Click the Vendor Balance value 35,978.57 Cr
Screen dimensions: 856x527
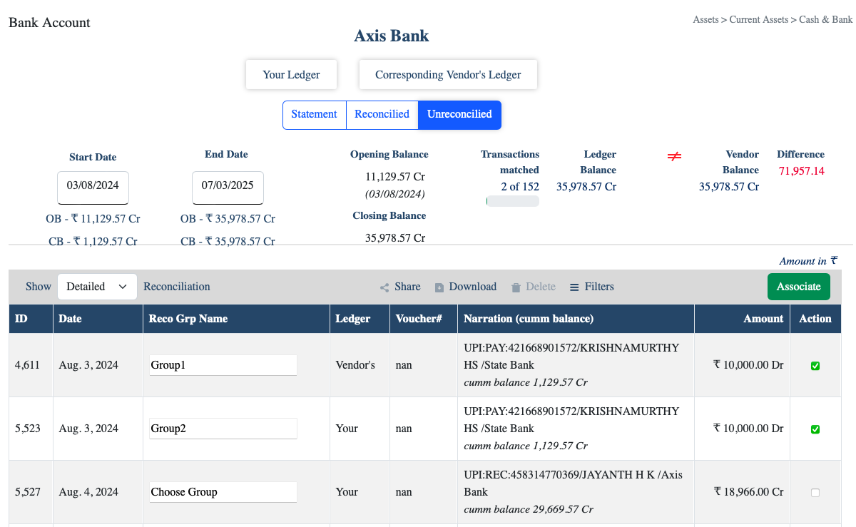729,187
